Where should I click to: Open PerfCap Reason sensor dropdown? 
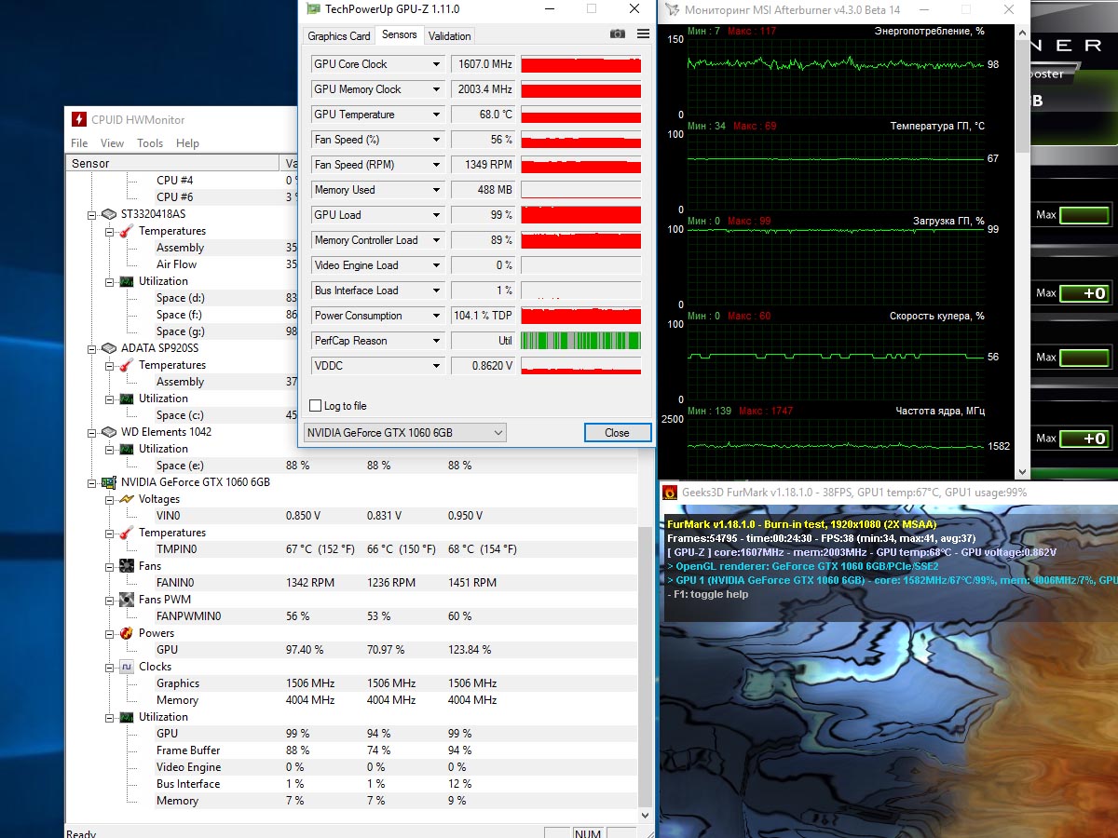coord(436,341)
